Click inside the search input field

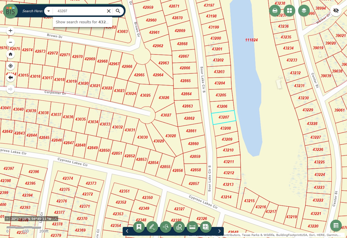pos(78,11)
